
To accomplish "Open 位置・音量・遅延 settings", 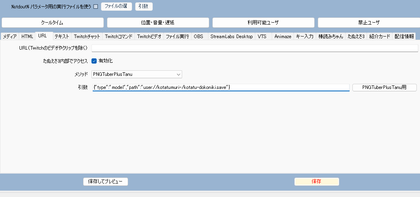I will tap(158, 23).
